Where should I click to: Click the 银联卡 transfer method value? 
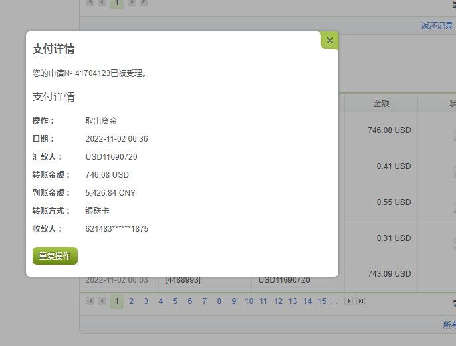(x=97, y=211)
